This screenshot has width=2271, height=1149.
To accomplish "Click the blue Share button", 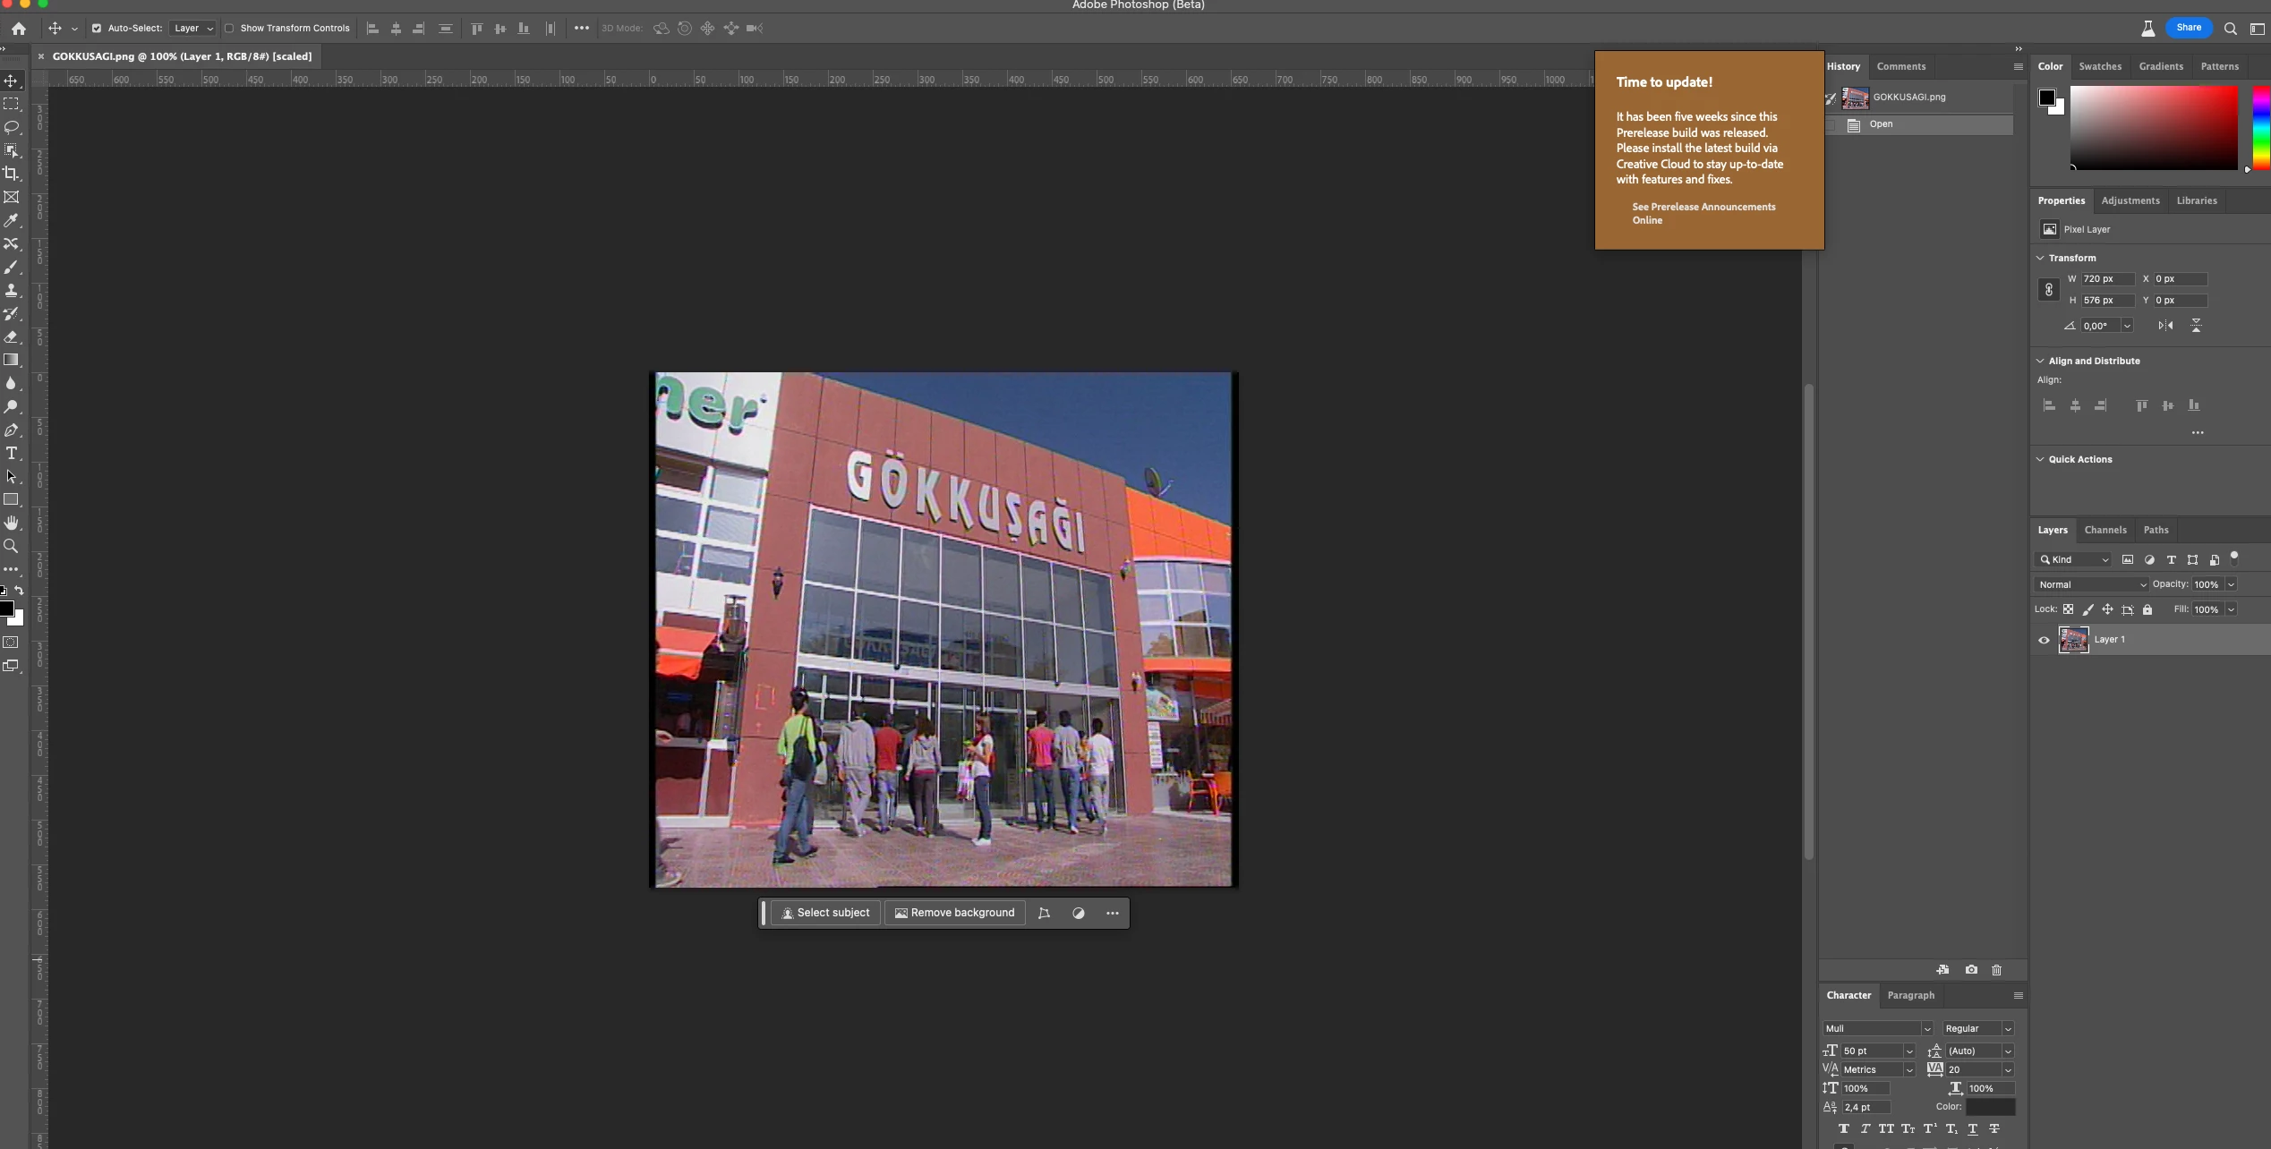I will pos(2188,28).
